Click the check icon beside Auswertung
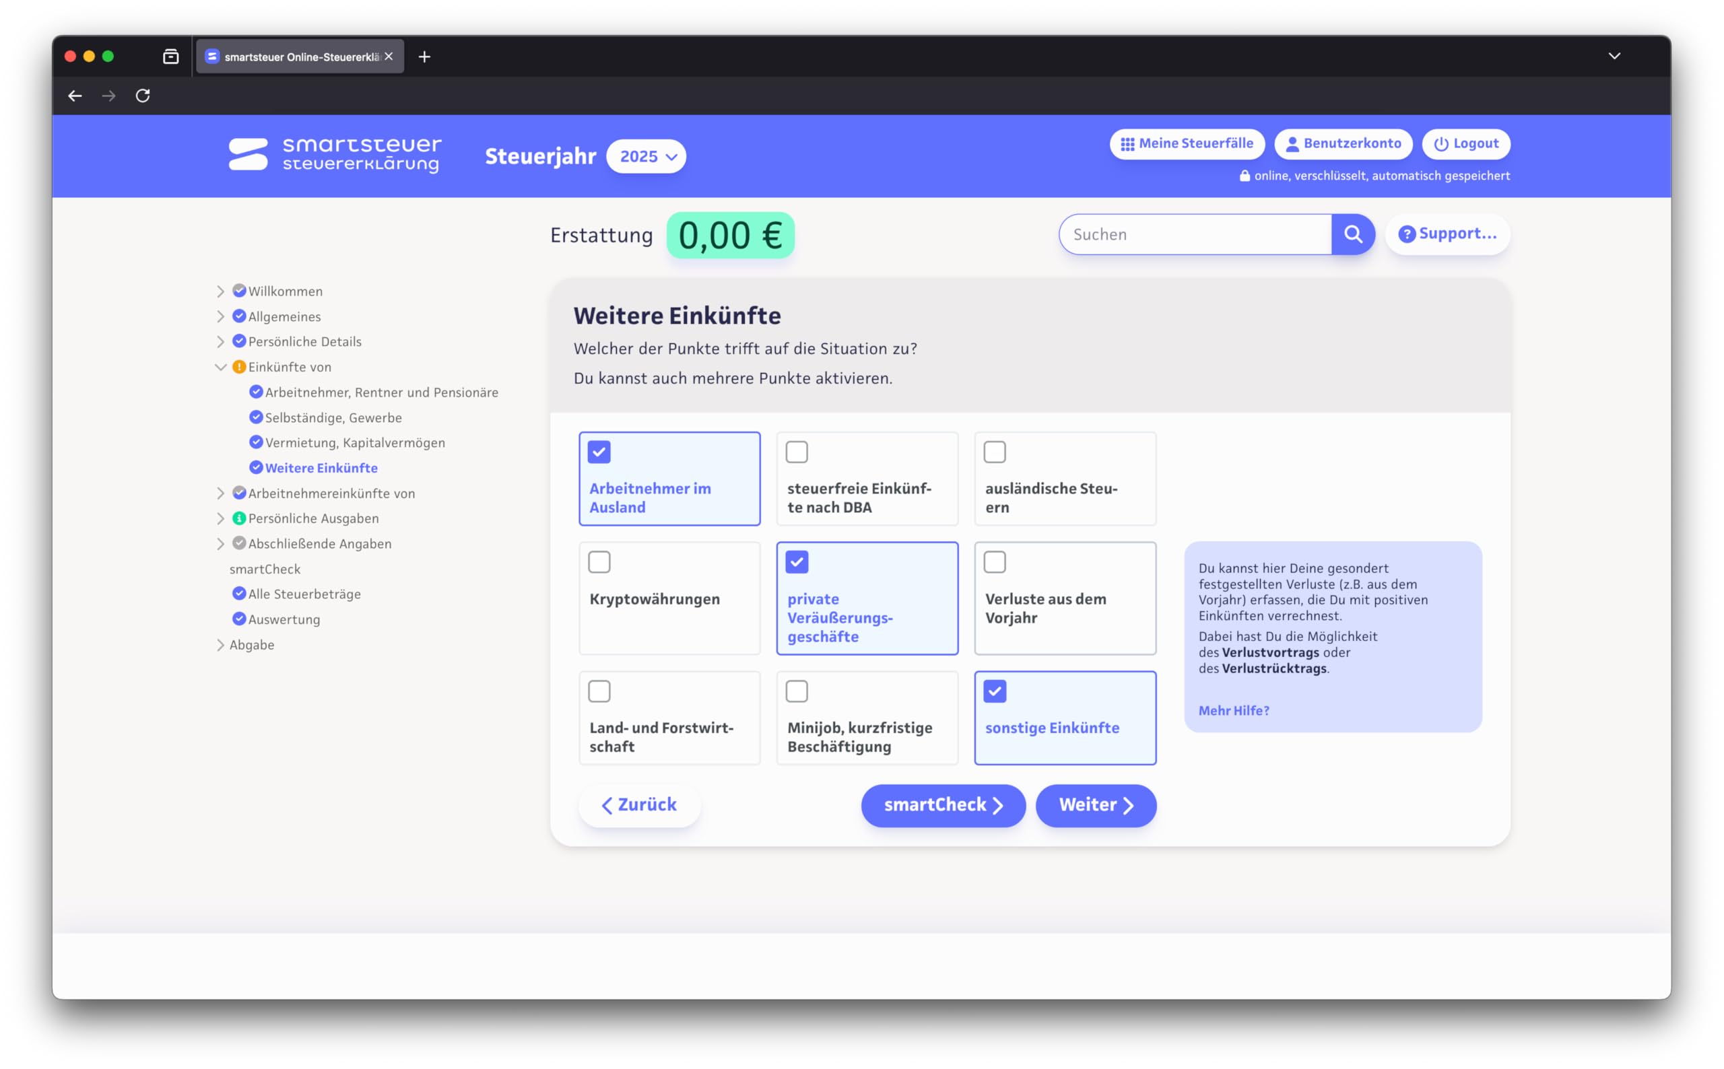This screenshot has width=1724, height=1069. coord(239,619)
